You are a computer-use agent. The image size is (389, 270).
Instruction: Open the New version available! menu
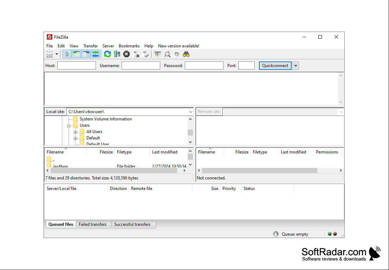179,46
